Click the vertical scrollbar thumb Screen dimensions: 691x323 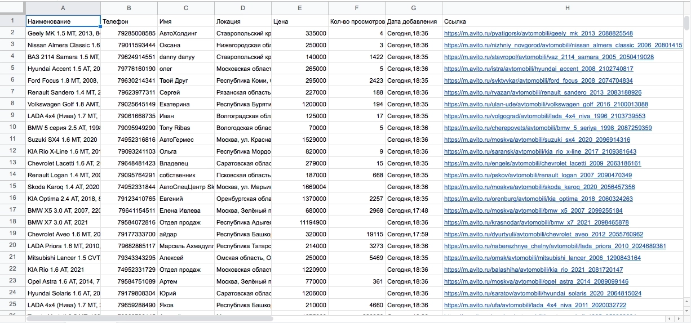click(x=686, y=23)
